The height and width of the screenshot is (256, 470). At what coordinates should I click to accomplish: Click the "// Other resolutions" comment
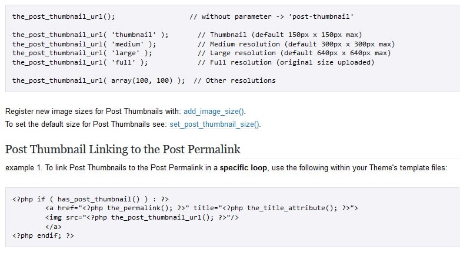coord(234,80)
